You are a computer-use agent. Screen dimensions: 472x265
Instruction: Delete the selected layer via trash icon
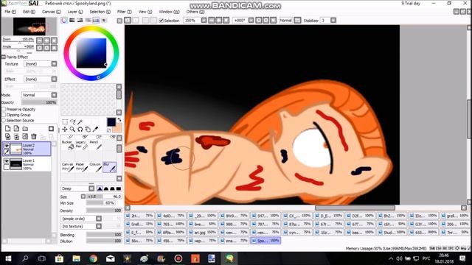point(34,136)
